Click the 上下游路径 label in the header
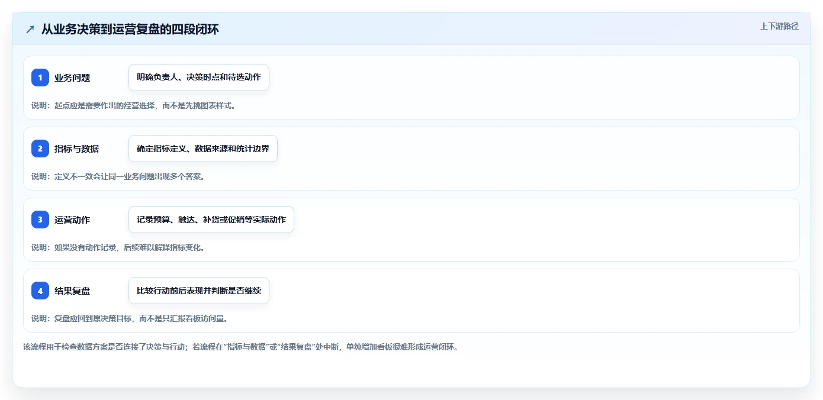Screen dimensions: 823x400 coord(779,26)
